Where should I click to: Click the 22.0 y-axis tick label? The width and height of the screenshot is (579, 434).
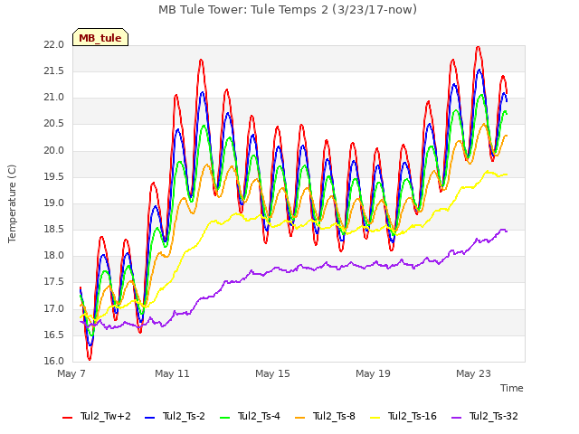coord(54,45)
